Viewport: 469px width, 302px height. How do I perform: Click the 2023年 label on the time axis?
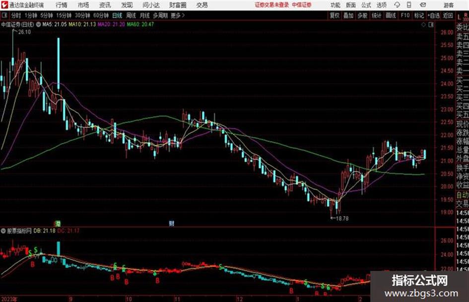click(9, 299)
